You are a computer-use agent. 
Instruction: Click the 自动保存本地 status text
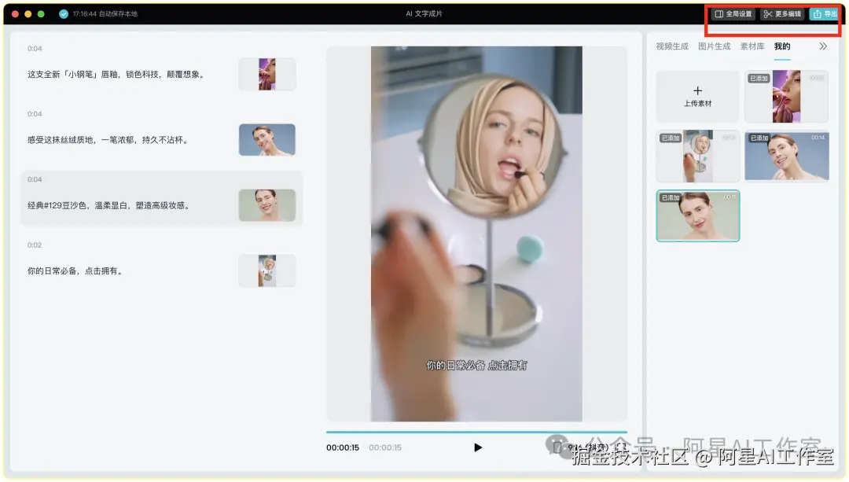point(117,14)
